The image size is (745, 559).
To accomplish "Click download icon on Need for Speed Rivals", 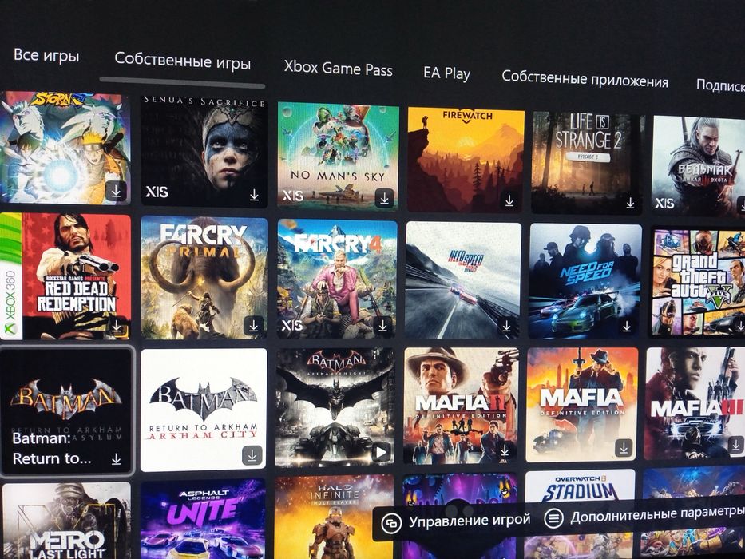I will pyautogui.click(x=506, y=326).
